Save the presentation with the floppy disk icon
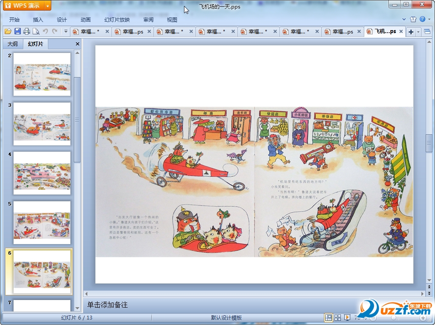 click(17, 31)
